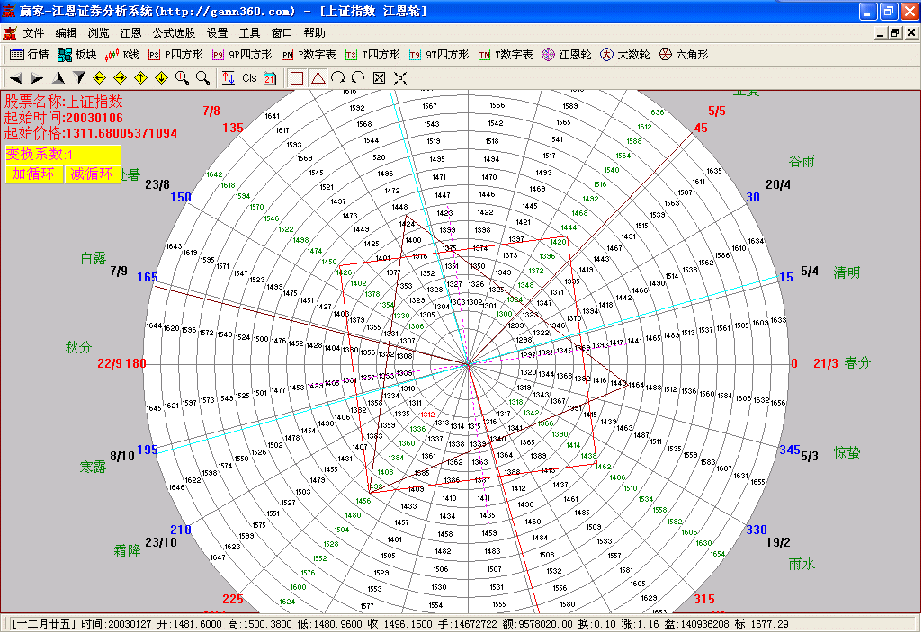The height and width of the screenshot is (633, 923).
Task: Open the 行情 market quotes view
Action: pyautogui.click(x=29, y=55)
